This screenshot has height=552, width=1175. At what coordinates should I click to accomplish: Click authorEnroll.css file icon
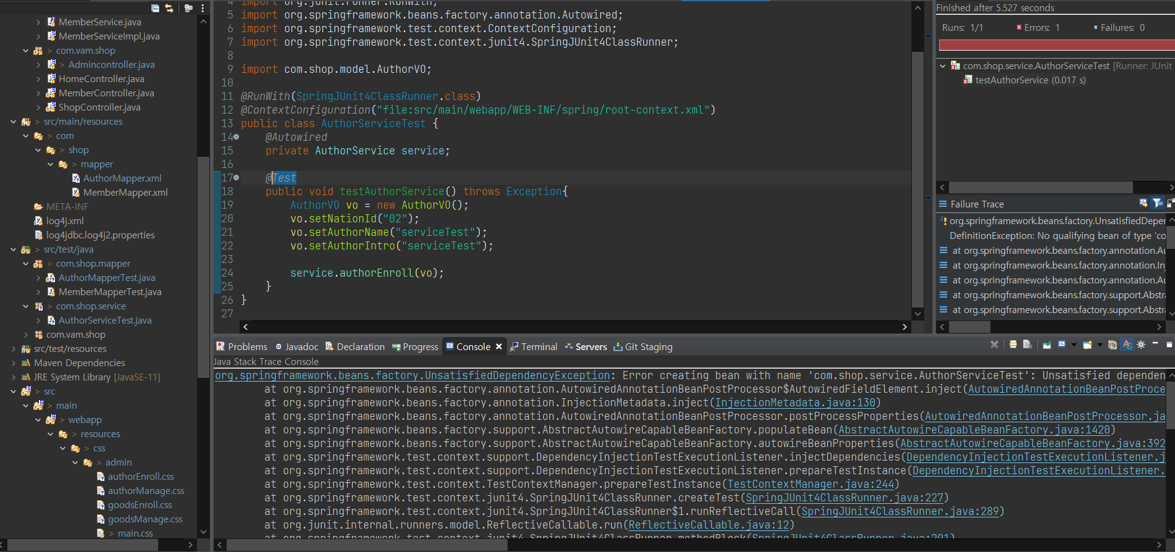101,477
